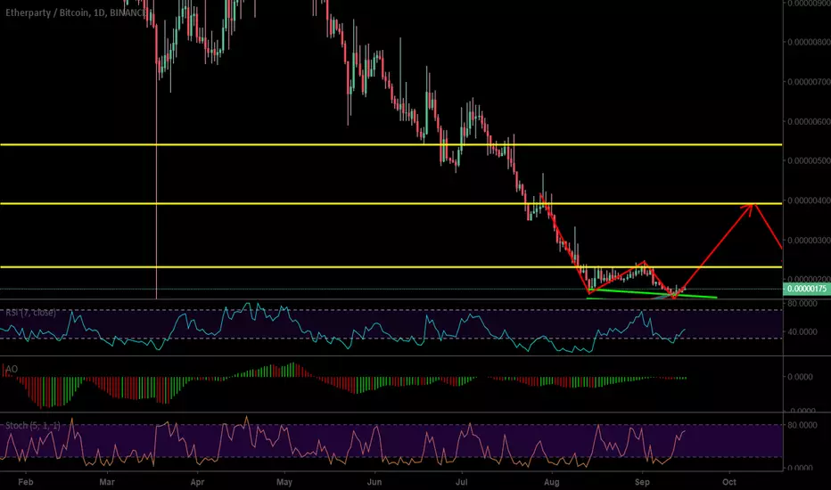Screen dimensions: 831x490
Task: Click the 40.0000 value on RSI scale
Action: (x=802, y=331)
